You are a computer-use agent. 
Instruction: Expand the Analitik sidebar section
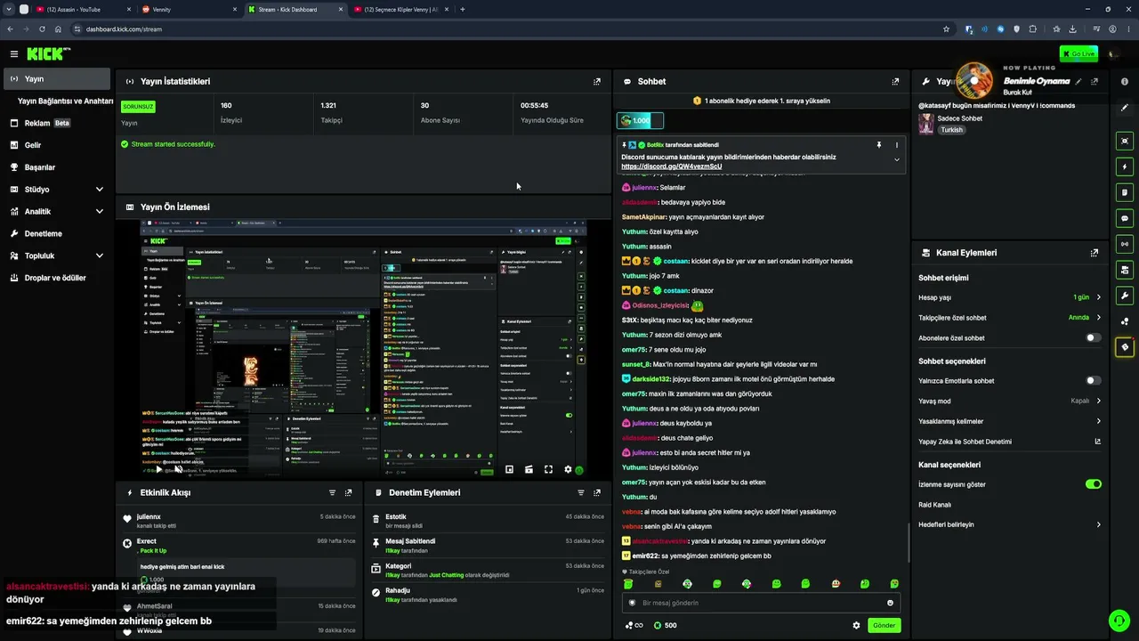tap(99, 212)
